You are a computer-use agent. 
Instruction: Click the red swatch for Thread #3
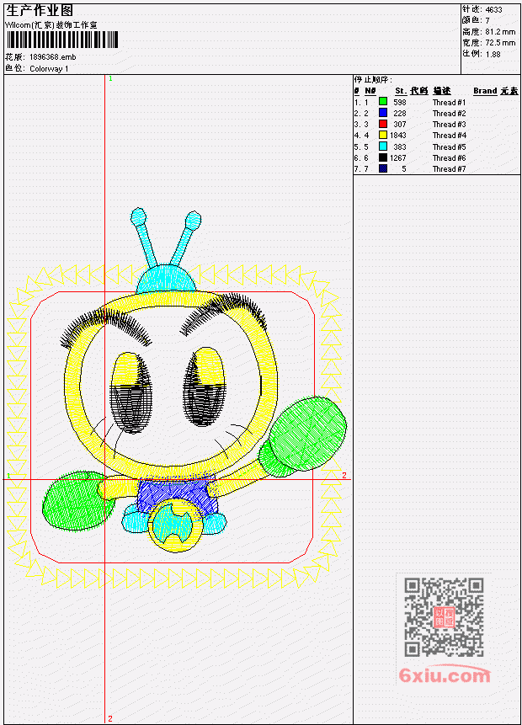point(383,124)
